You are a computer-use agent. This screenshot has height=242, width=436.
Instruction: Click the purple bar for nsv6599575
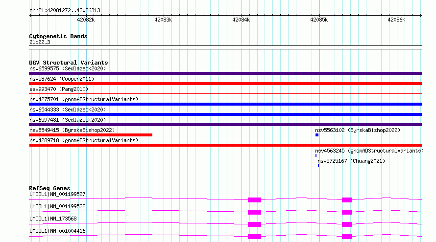[225, 73]
